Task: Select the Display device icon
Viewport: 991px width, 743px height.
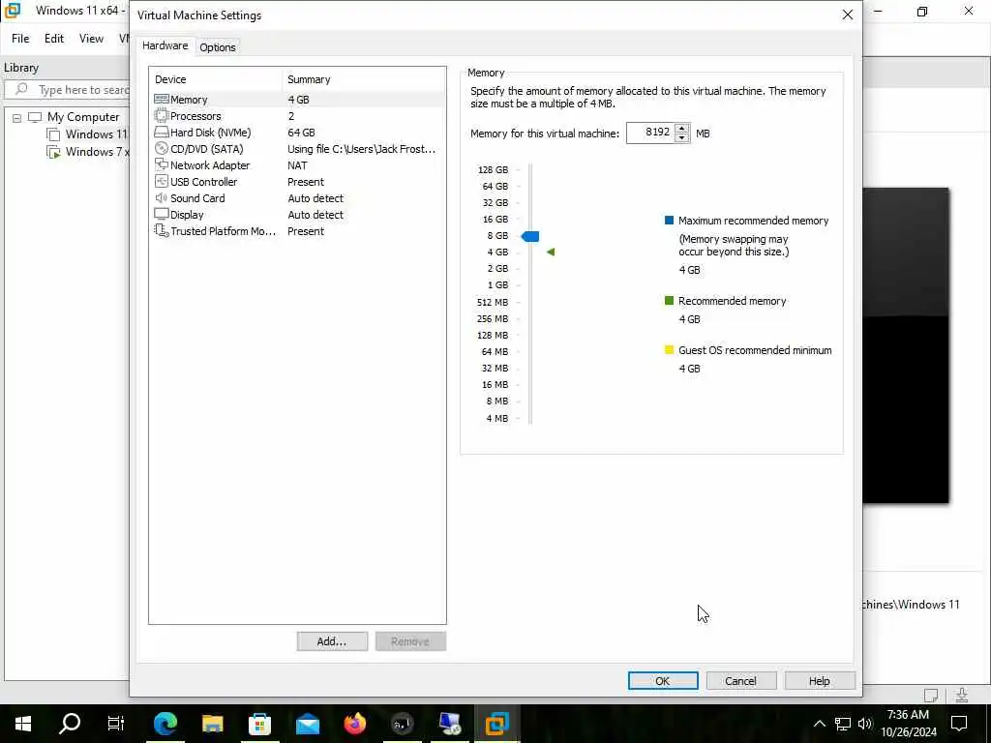Action: [x=162, y=214]
